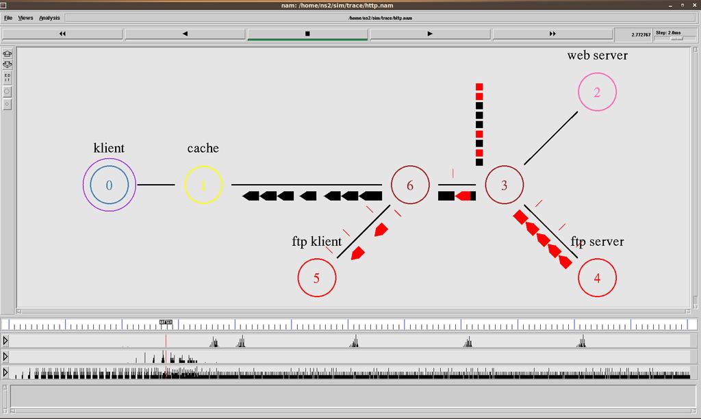Select router node 3
The image size is (701, 419).
click(504, 185)
